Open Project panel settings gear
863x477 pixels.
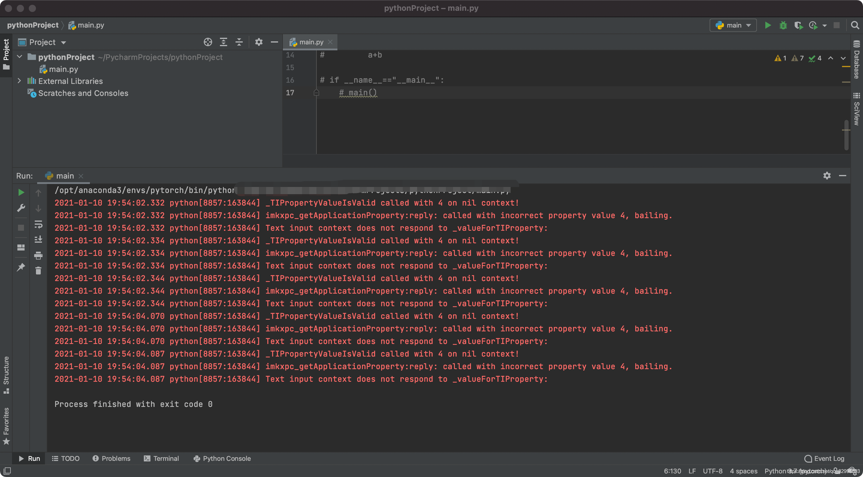259,42
